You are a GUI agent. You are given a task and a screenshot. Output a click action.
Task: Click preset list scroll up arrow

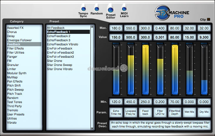[x=92, y=27]
